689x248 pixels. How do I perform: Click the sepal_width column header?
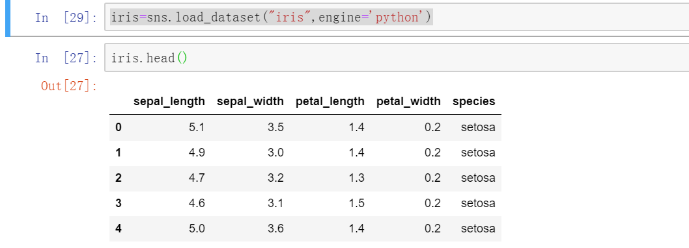coord(251,102)
